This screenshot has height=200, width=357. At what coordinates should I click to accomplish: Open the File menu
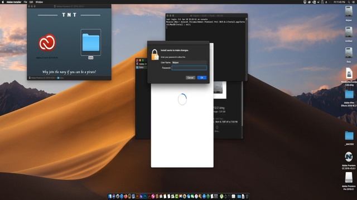[x=25, y=2]
